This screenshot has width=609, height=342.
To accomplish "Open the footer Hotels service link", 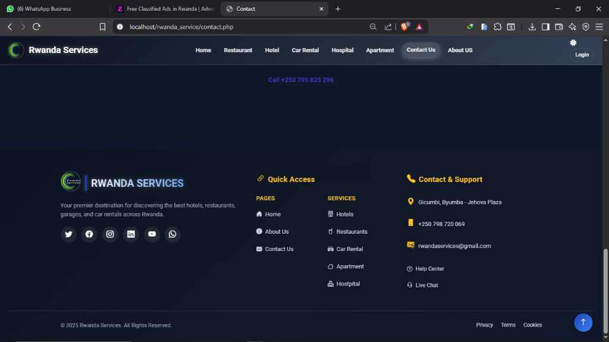I will 341,214.
